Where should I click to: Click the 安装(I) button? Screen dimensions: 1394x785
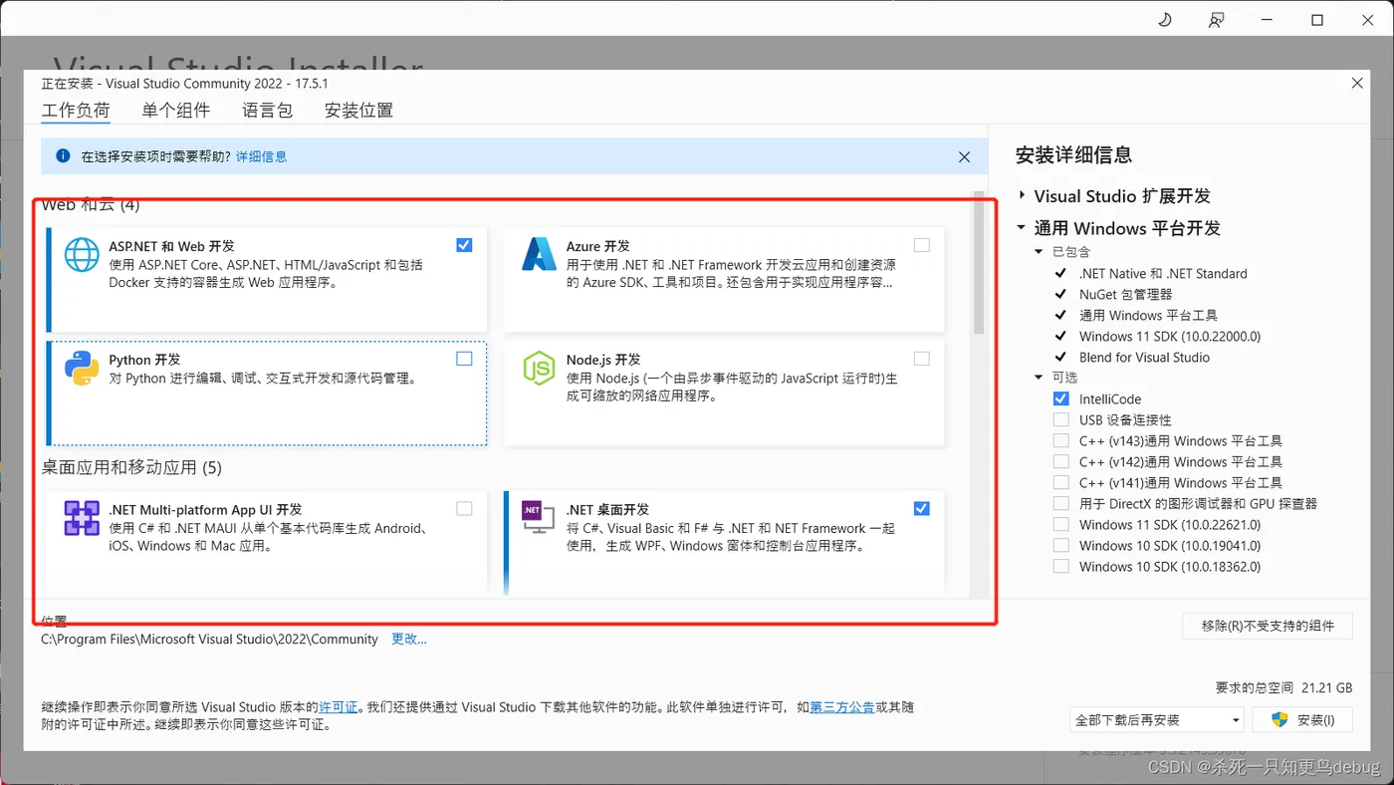click(x=1301, y=719)
